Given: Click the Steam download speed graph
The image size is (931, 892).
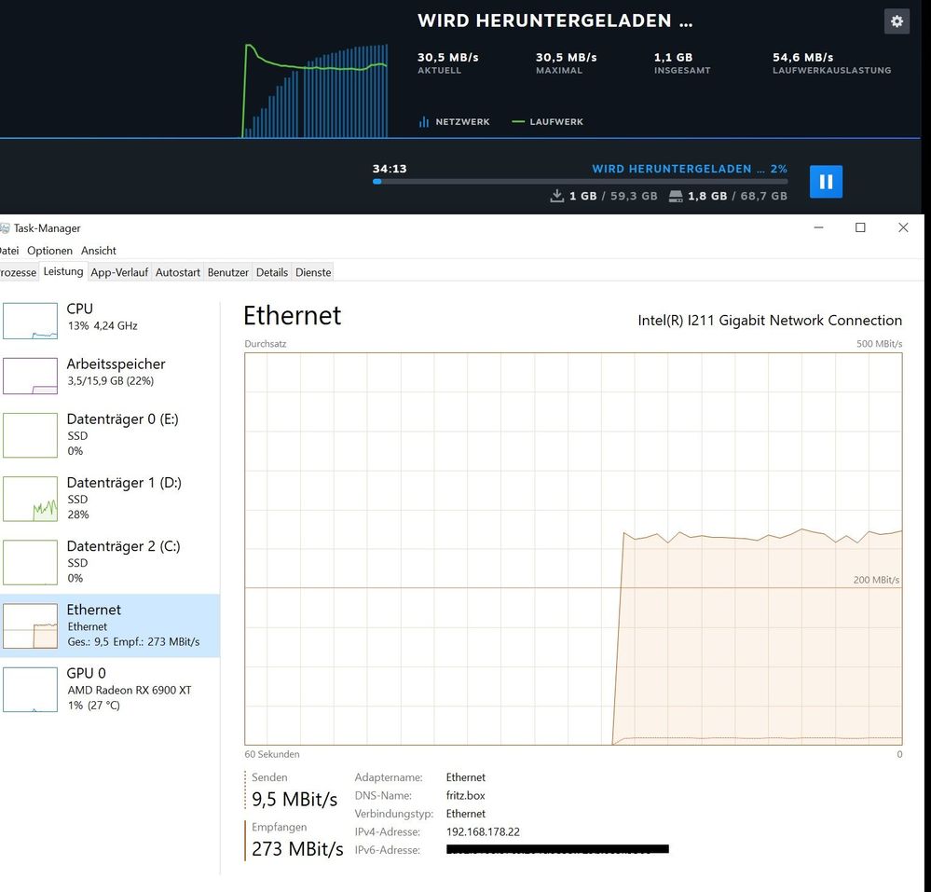Looking at the screenshot, I should point(315,90).
